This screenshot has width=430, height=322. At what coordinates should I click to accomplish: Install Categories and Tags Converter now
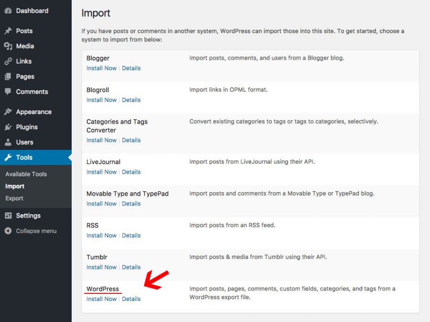coord(101,140)
